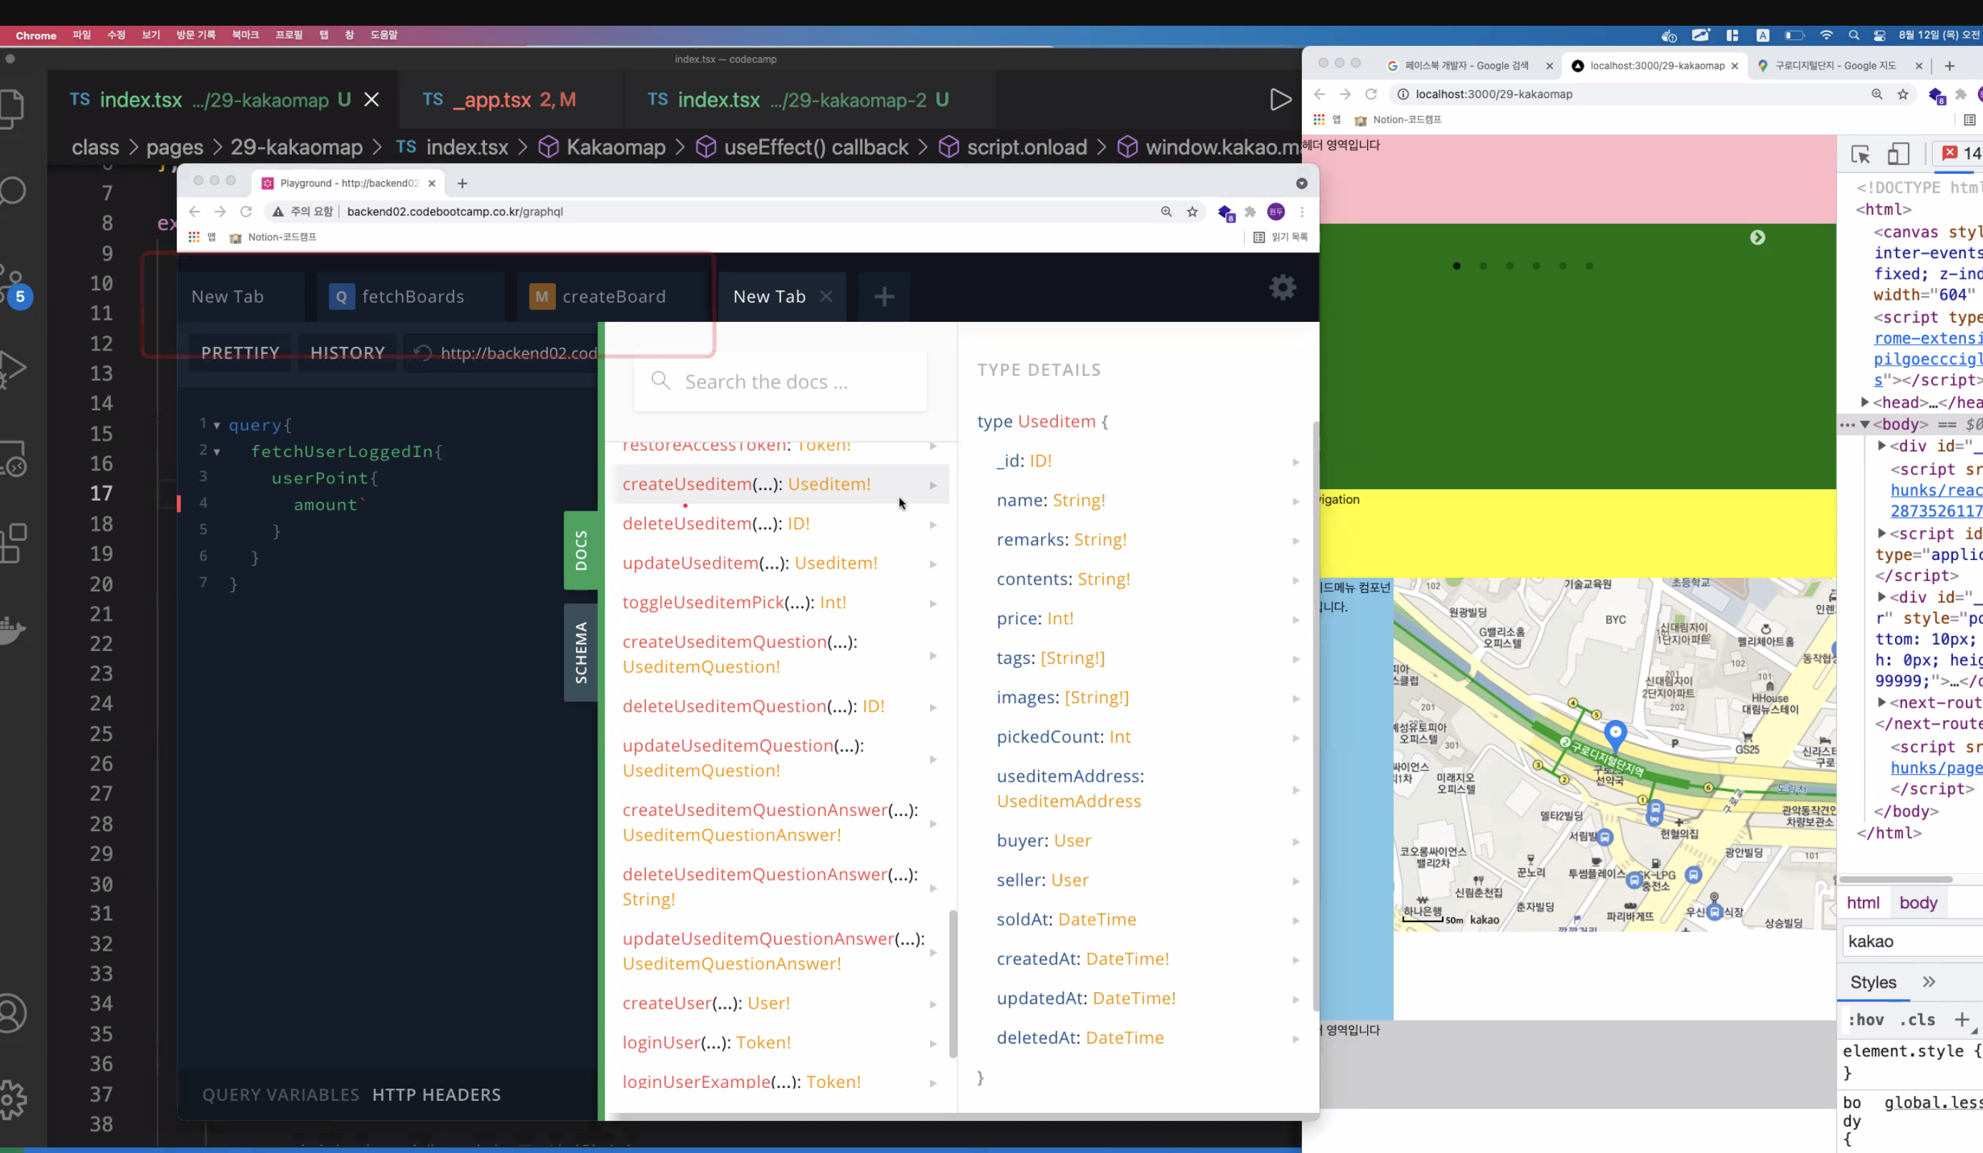Viewport: 1983px width, 1153px height.
Task: Switch to the fetchBoards playground tab
Action: (x=412, y=297)
